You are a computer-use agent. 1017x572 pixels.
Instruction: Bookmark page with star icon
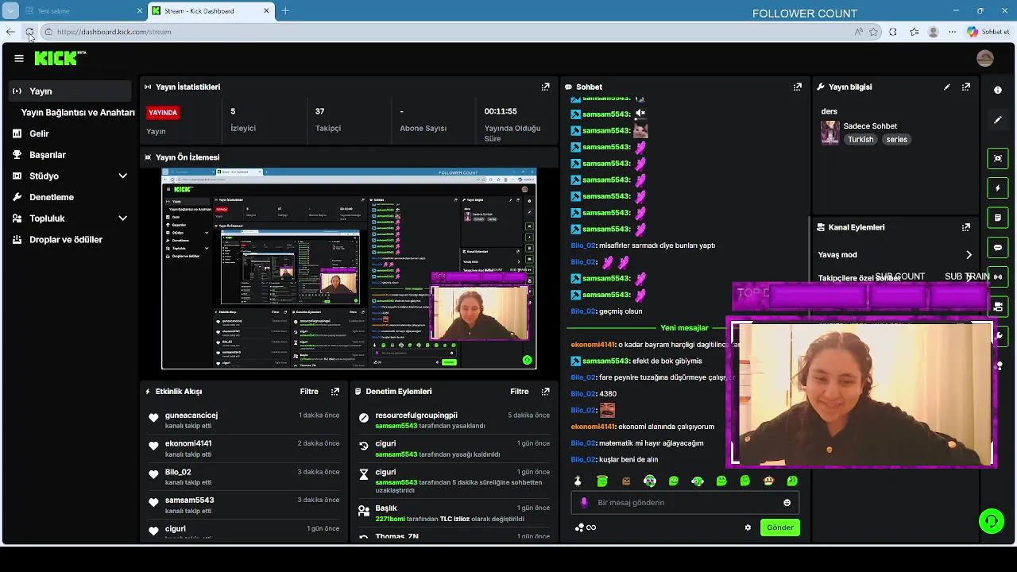pyautogui.click(x=873, y=32)
